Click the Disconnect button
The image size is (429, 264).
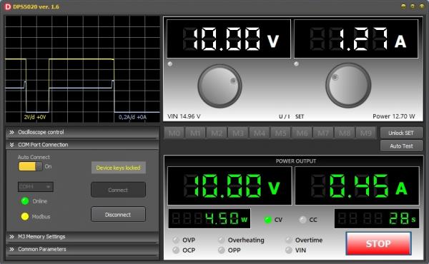pyautogui.click(x=118, y=215)
